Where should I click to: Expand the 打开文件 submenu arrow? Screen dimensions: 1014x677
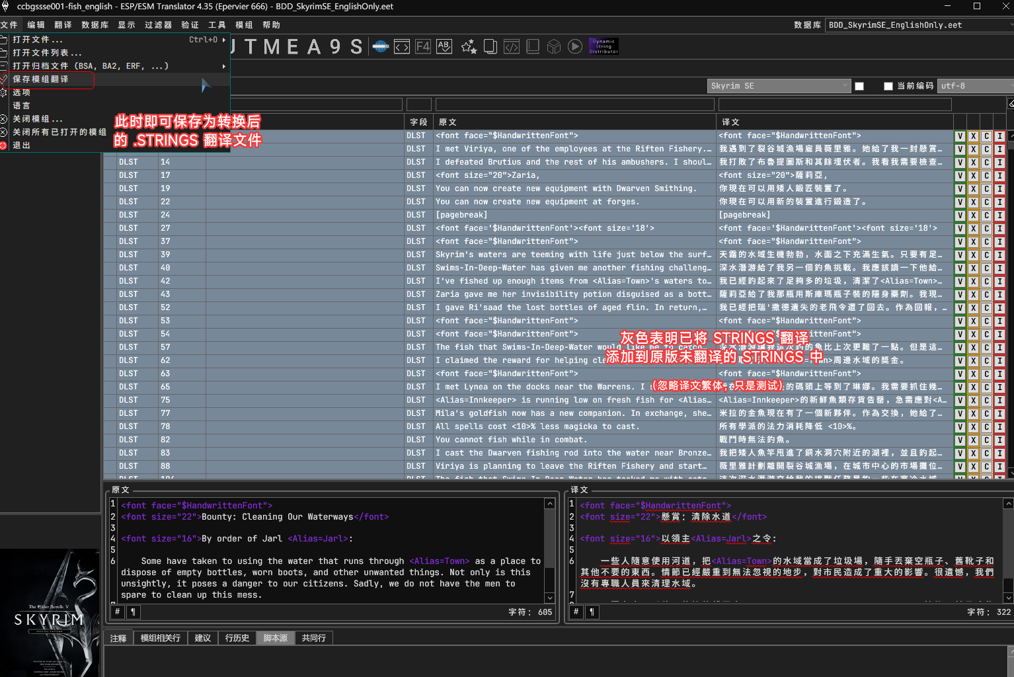(224, 40)
